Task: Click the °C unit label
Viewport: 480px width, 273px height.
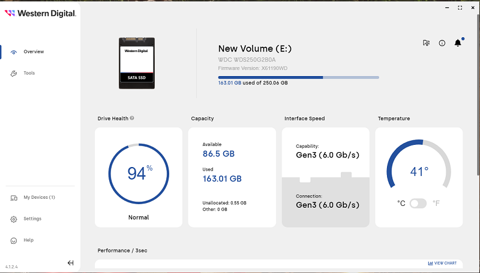Action: click(401, 204)
